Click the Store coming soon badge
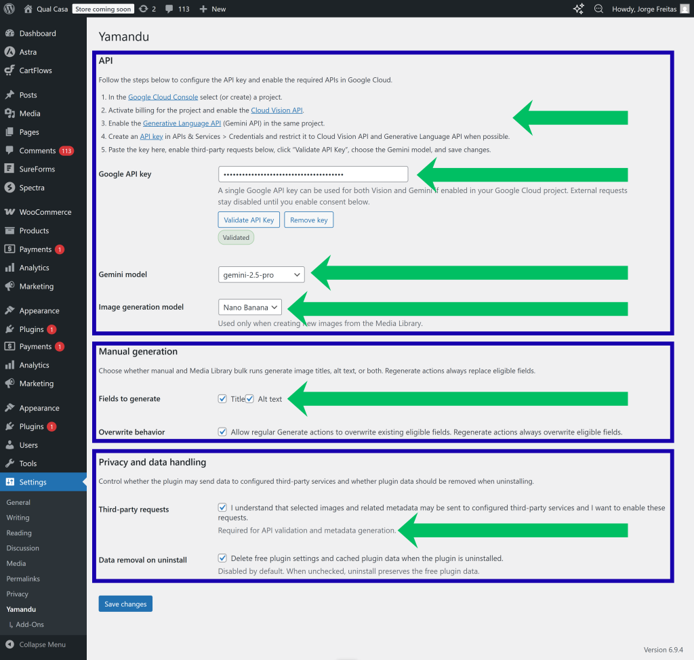 (x=103, y=9)
